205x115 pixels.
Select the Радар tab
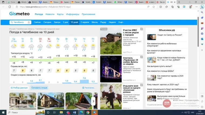pyautogui.click(x=103, y=22)
